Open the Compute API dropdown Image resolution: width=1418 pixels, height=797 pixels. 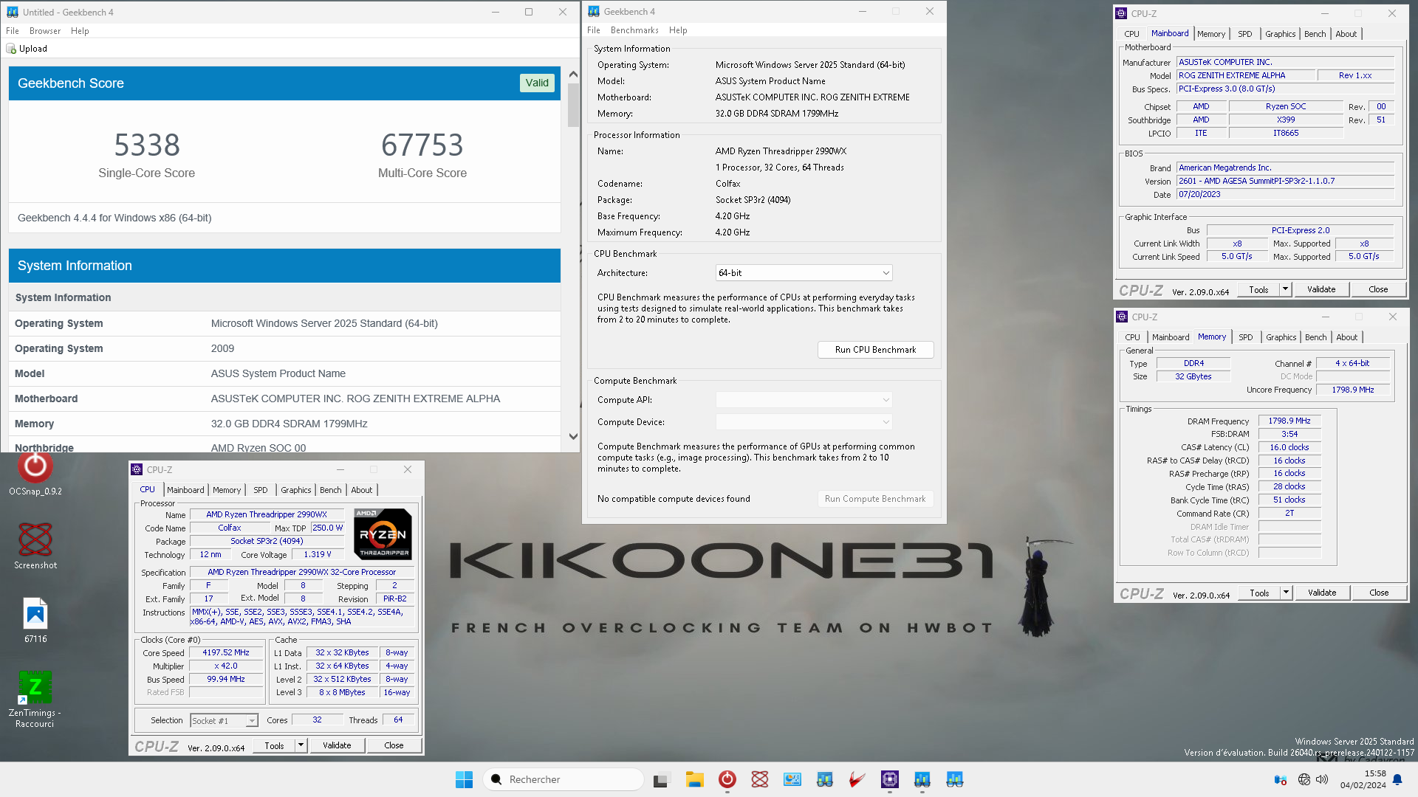tap(804, 400)
